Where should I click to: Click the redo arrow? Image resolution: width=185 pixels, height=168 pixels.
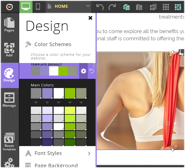[112, 7]
